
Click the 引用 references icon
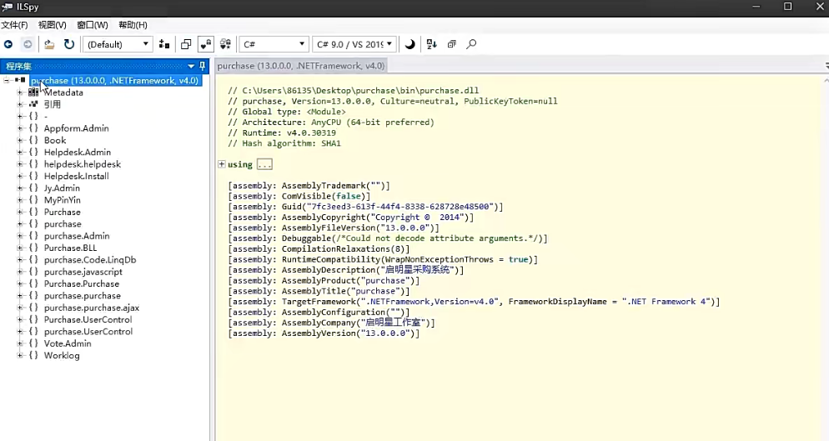[x=33, y=104]
